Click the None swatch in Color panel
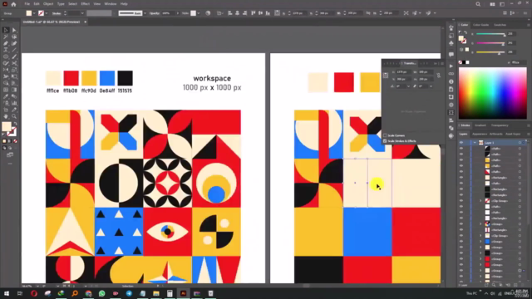The image size is (532, 299). [461, 62]
